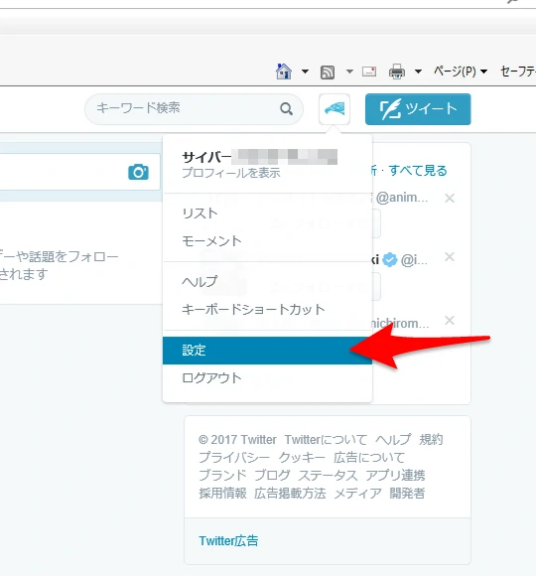
Task: Open the ページ(P) menu
Action: tap(461, 71)
